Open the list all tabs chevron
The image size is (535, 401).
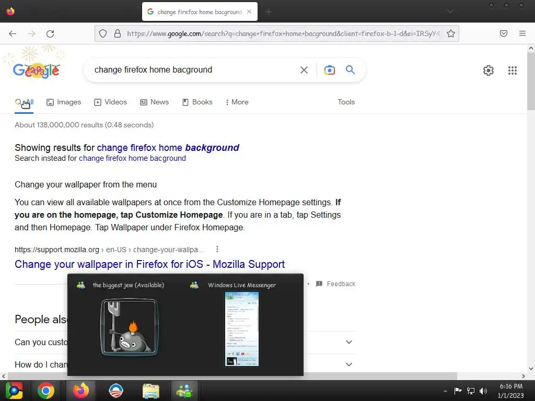pos(450,11)
